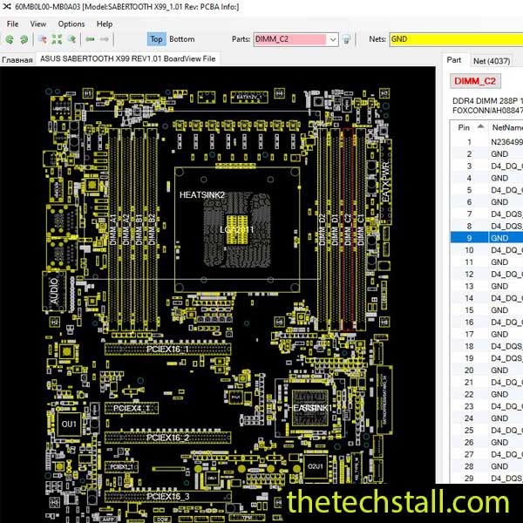Click the NetName column header

(507, 127)
